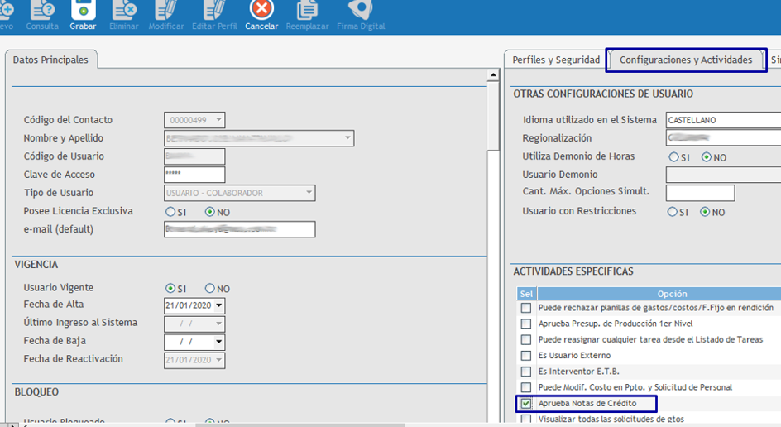Viewport: 781px width, 427px height.
Task: Click the Modificar pencil icon
Action: (x=166, y=11)
